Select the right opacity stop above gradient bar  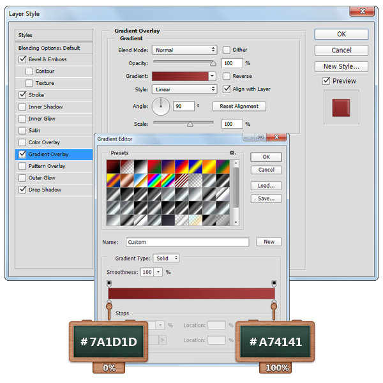[x=274, y=283]
